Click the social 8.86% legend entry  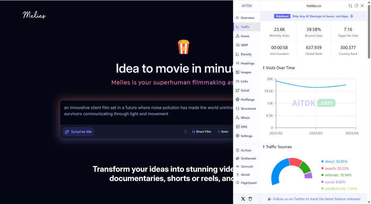pos(333,182)
